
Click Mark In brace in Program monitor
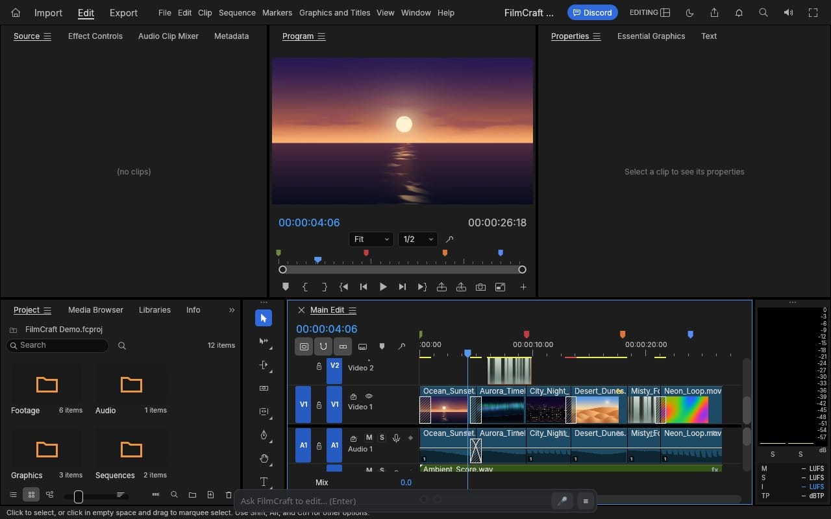pyautogui.click(x=305, y=287)
